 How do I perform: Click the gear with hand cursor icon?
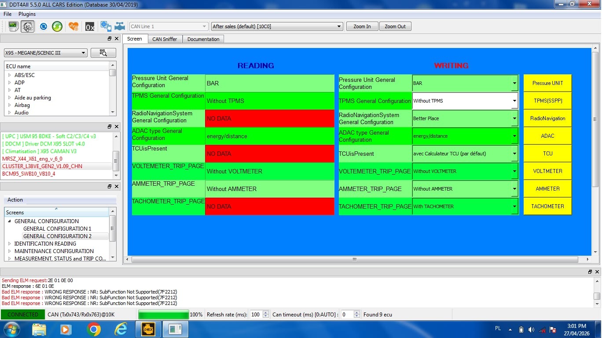(x=106, y=26)
